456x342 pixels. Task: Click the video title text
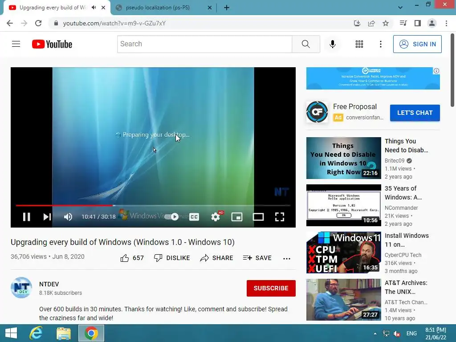pos(122,242)
